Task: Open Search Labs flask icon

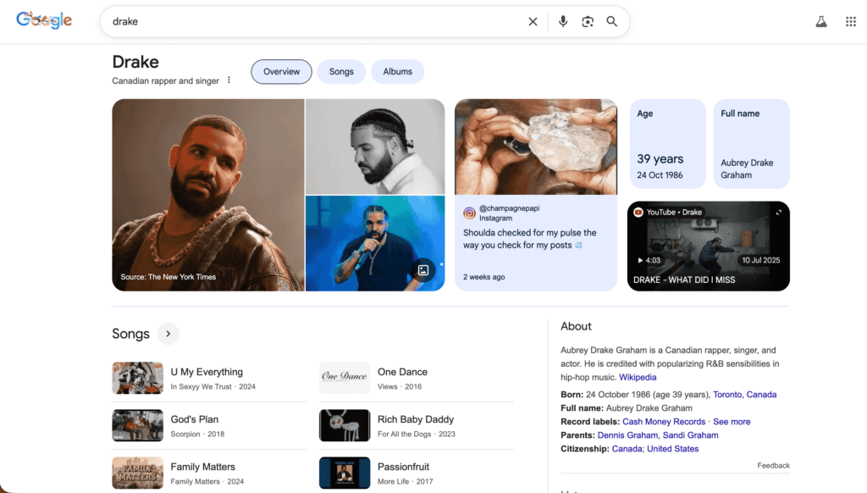Action: (x=820, y=22)
